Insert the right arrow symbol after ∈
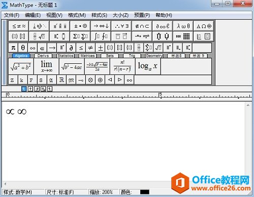Viewport: 254px width, 197px height. 52,48
